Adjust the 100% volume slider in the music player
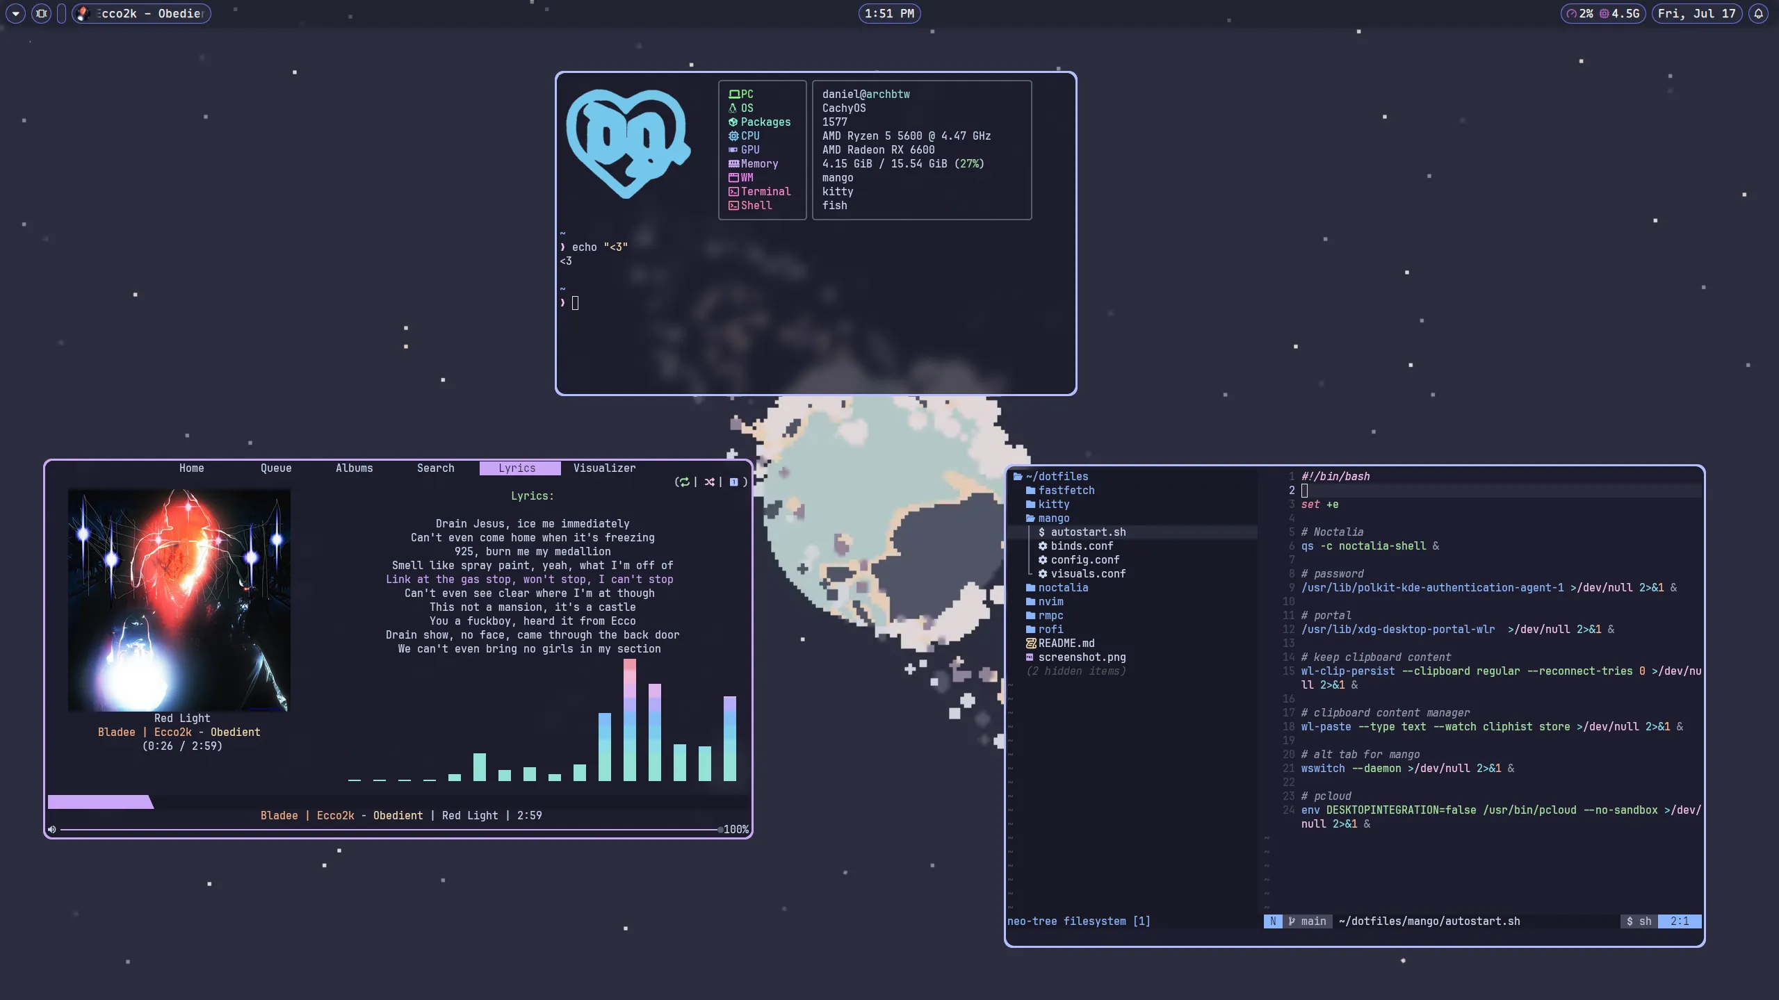This screenshot has width=1779, height=1000. click(x=391, y=829)
